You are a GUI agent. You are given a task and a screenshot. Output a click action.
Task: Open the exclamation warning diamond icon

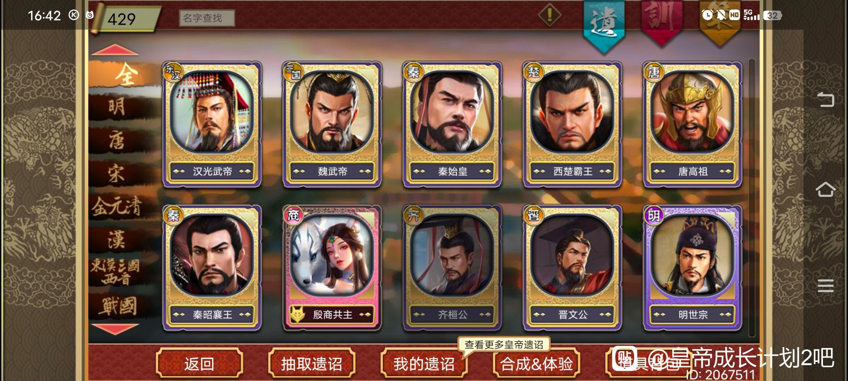[x=549, y=15]
